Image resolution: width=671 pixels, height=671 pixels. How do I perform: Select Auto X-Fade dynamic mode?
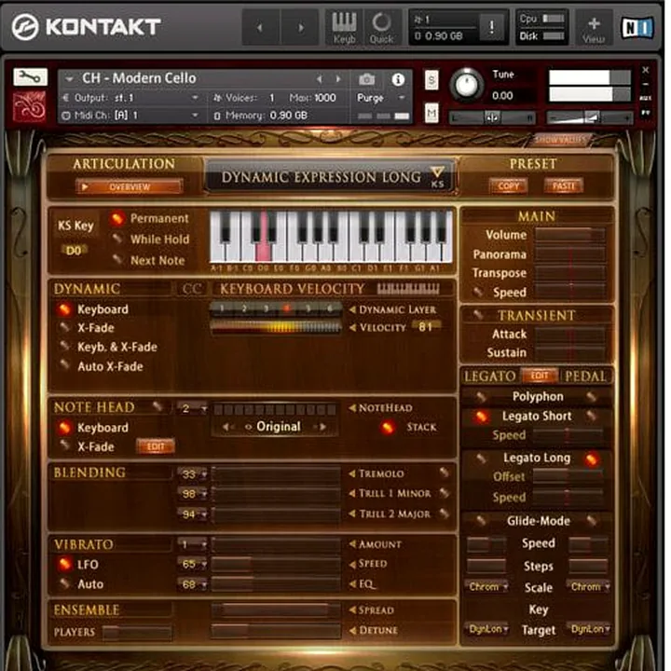(x=64, y=366)
